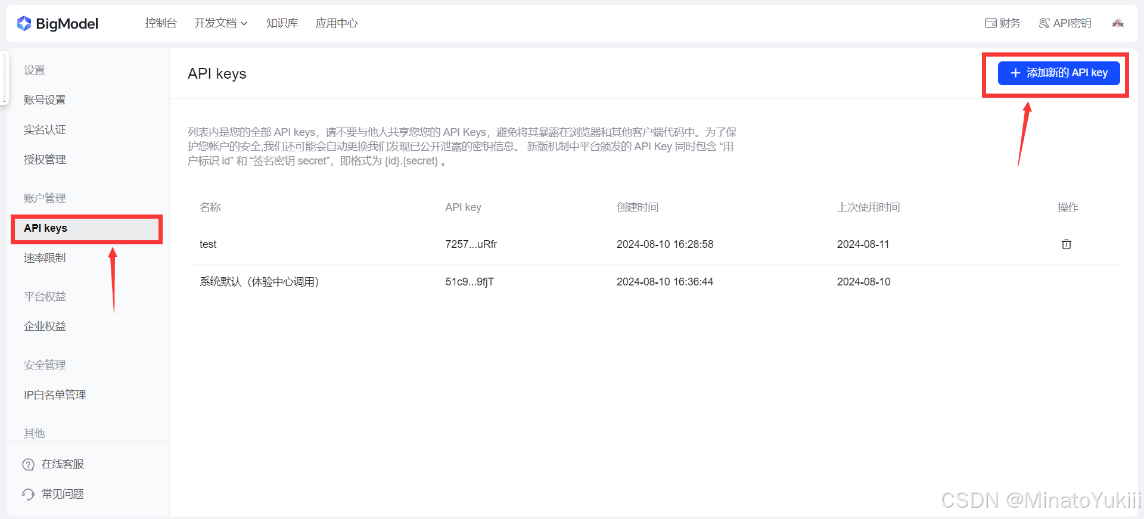Click the 名称 column header
Viewport: 1144px width, 519px height.
(x=210, y=207)
